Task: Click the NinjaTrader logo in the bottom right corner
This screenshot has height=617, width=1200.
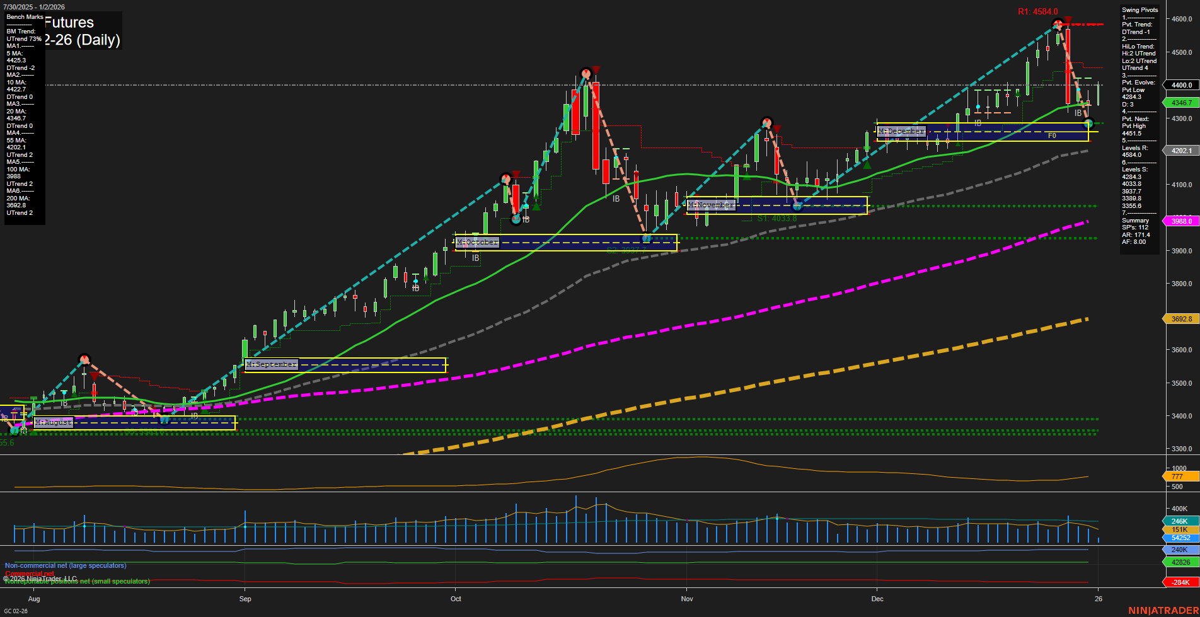Action: (x=1163, y=609)
